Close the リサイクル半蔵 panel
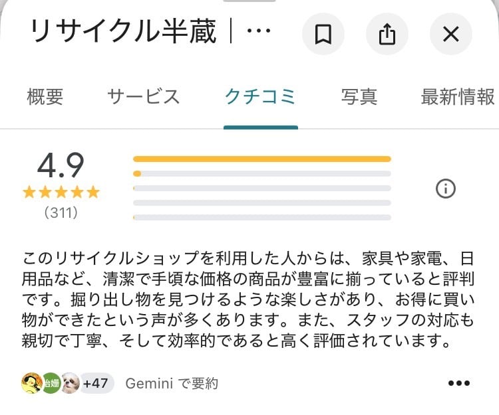 (x=450, y=34)
